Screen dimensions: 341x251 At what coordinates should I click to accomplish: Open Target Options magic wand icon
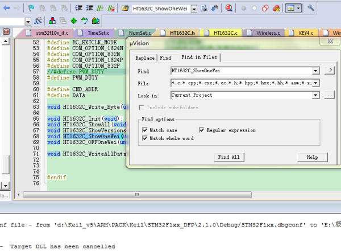point(39,21)
